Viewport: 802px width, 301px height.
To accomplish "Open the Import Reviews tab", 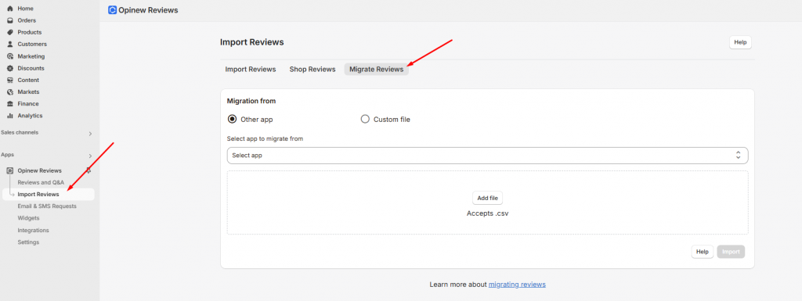I will 251,70.
